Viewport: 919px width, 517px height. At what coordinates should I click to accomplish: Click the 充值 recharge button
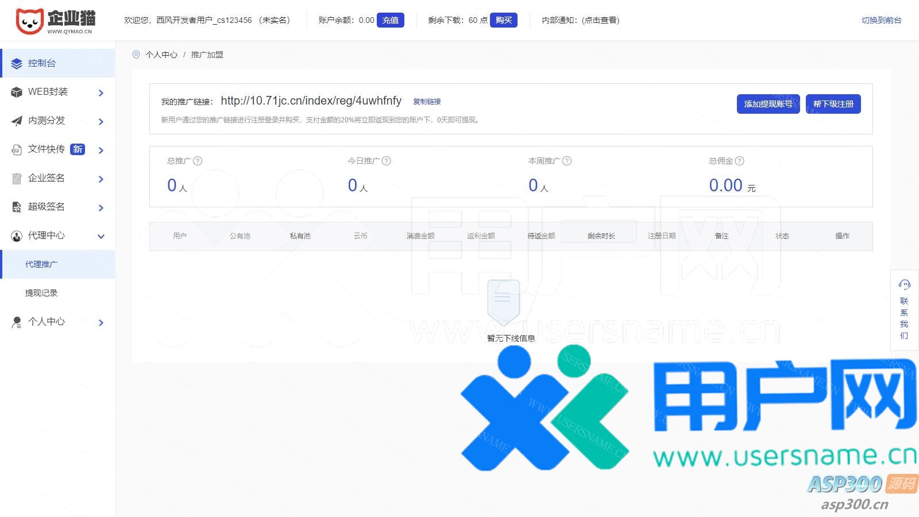391,20
